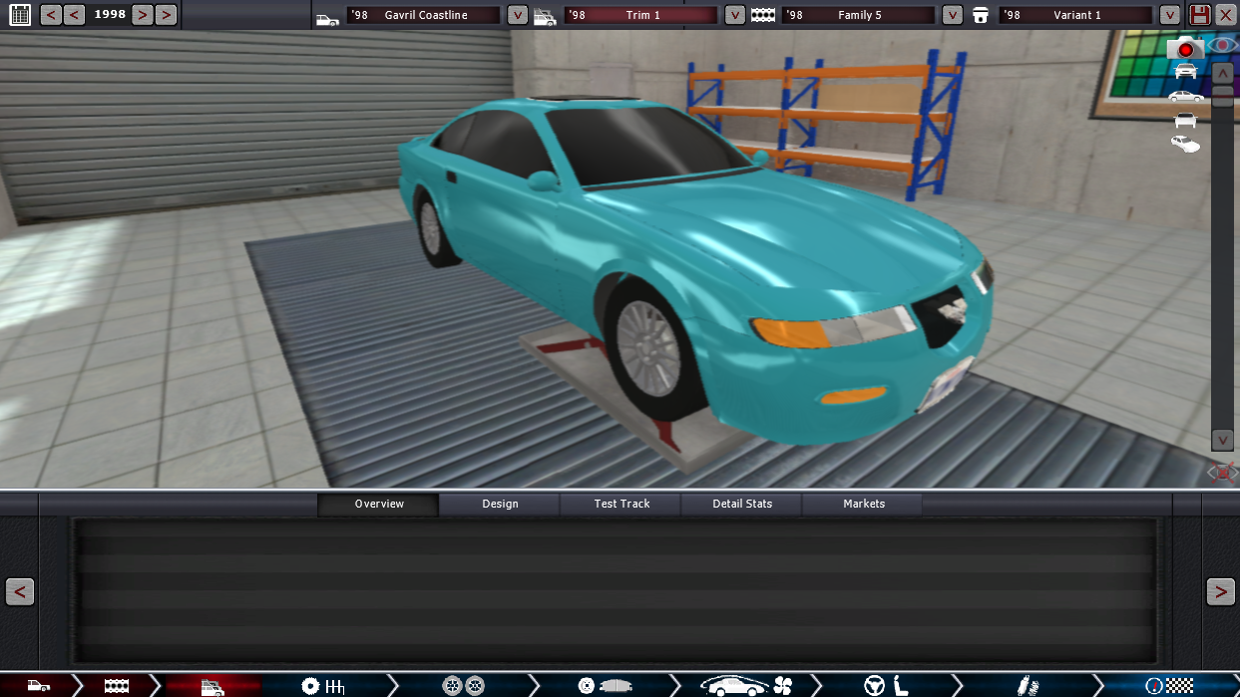
Task: Open the suspension spring step
Action: pos(1028,686)
